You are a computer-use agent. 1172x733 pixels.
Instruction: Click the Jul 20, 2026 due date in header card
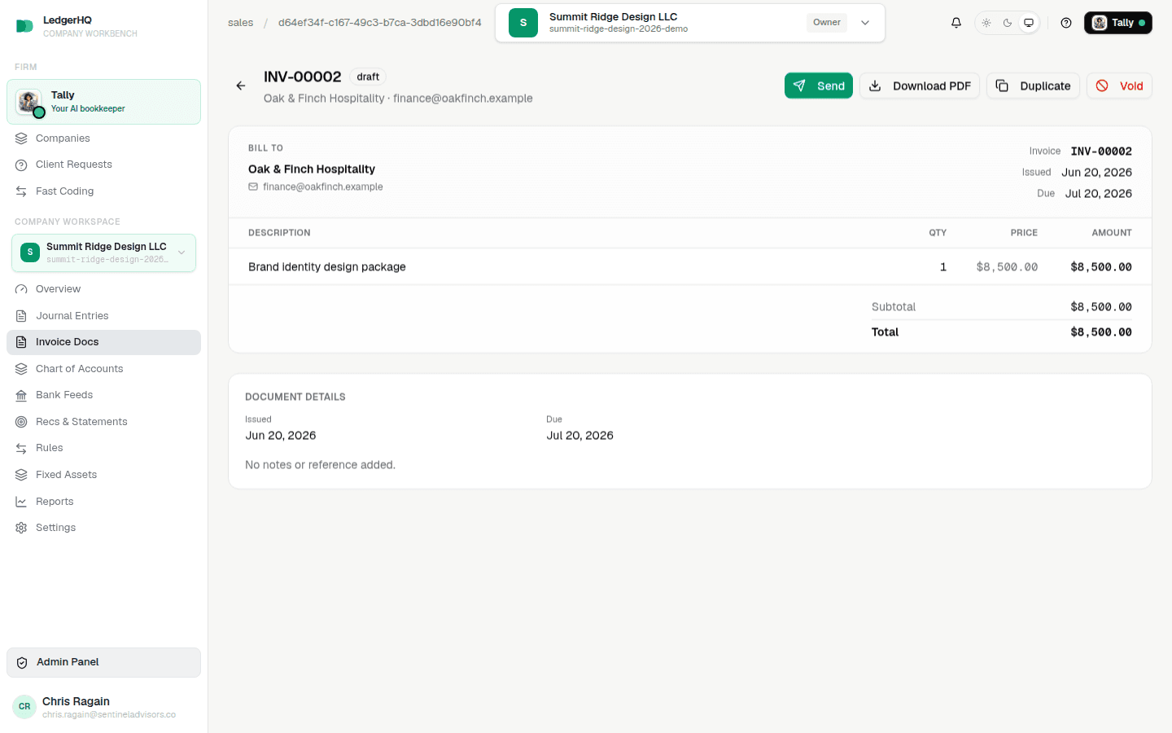[1099, 194]
